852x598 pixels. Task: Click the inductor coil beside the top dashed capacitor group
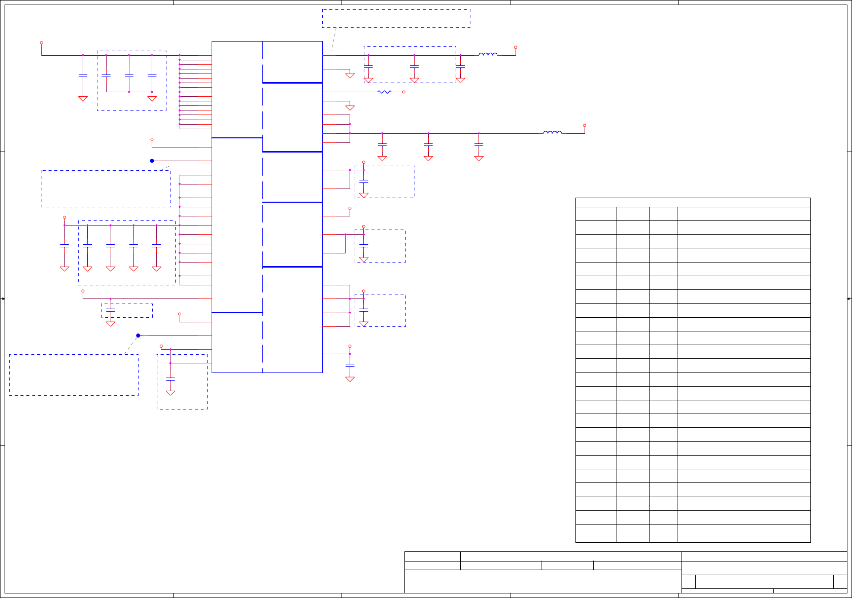[488, 54]
